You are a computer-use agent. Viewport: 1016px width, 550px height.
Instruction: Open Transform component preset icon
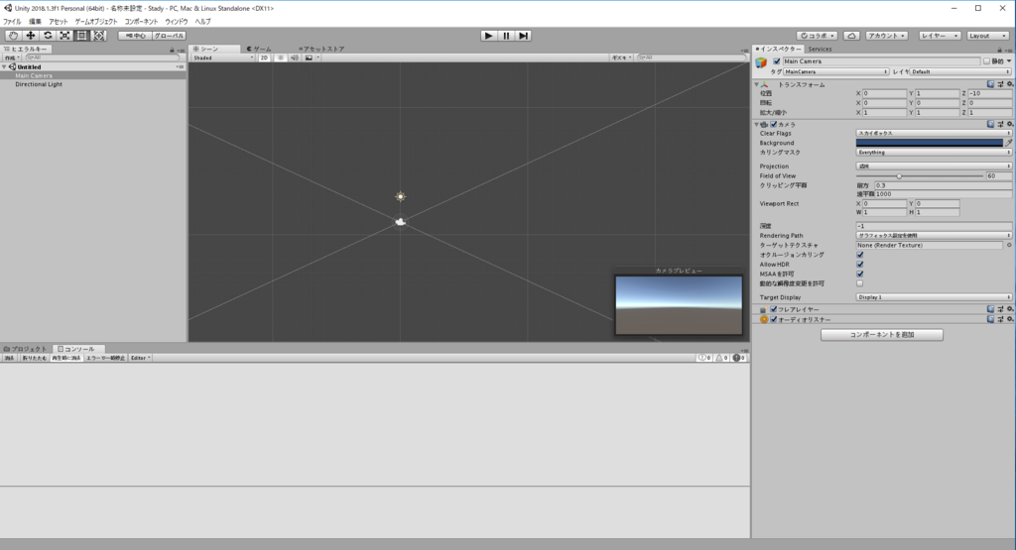pyautogui.click(x=1000, y=84)
